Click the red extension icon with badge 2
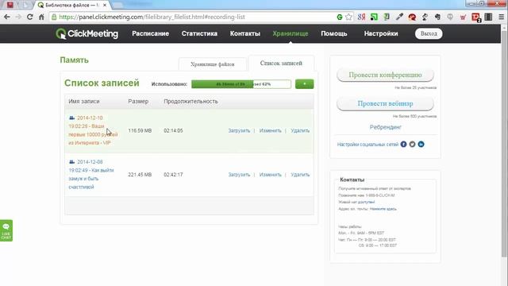 [476, 17]
